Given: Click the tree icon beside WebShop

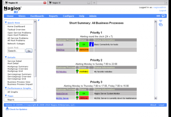Looking at the screenshot, I should click(x=77, y=50).
